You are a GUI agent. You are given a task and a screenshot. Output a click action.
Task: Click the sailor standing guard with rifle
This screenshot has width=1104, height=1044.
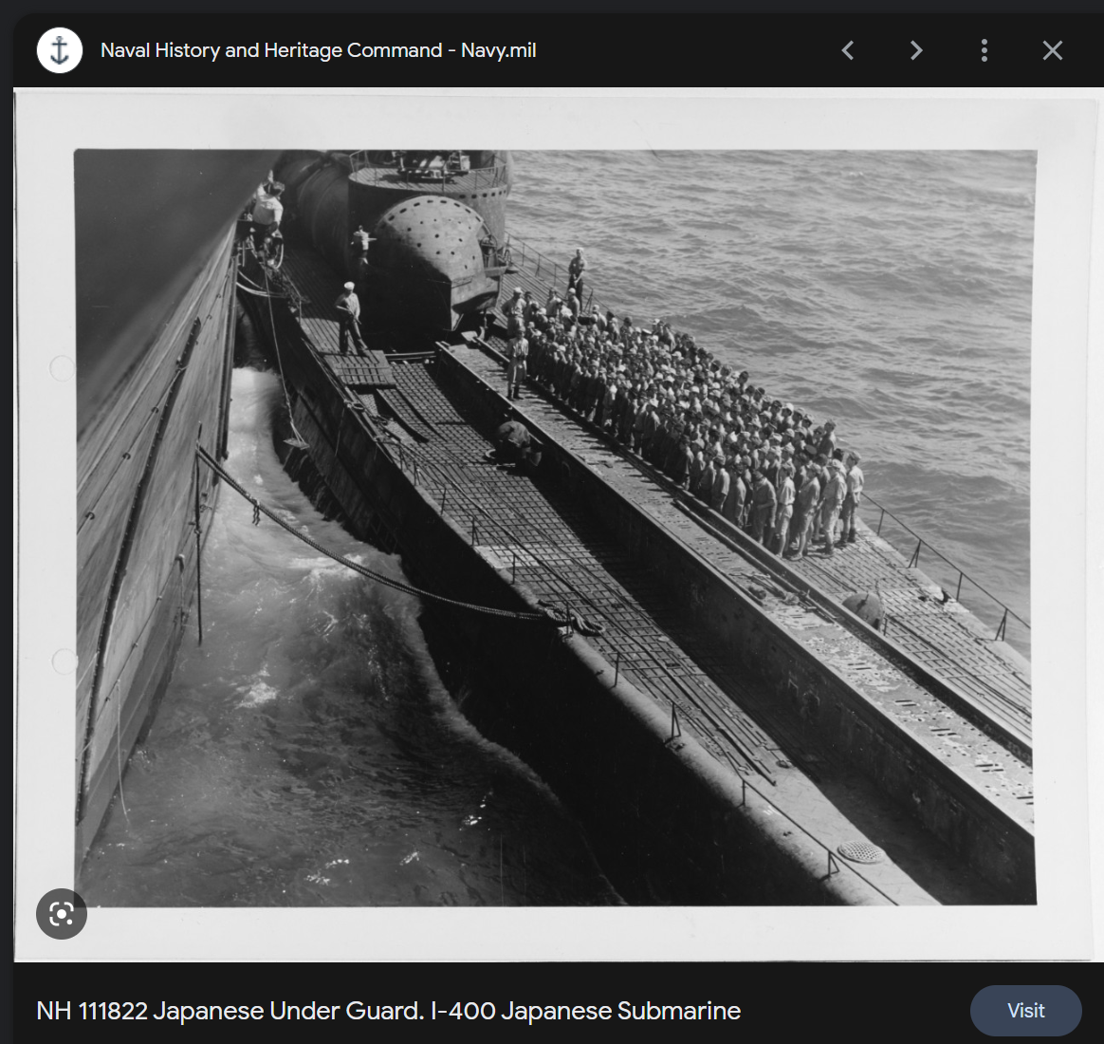pyautogui.click(x=349, y=318)
